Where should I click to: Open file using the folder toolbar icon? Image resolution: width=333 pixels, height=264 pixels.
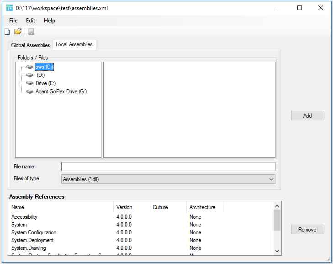pos(18,32)
